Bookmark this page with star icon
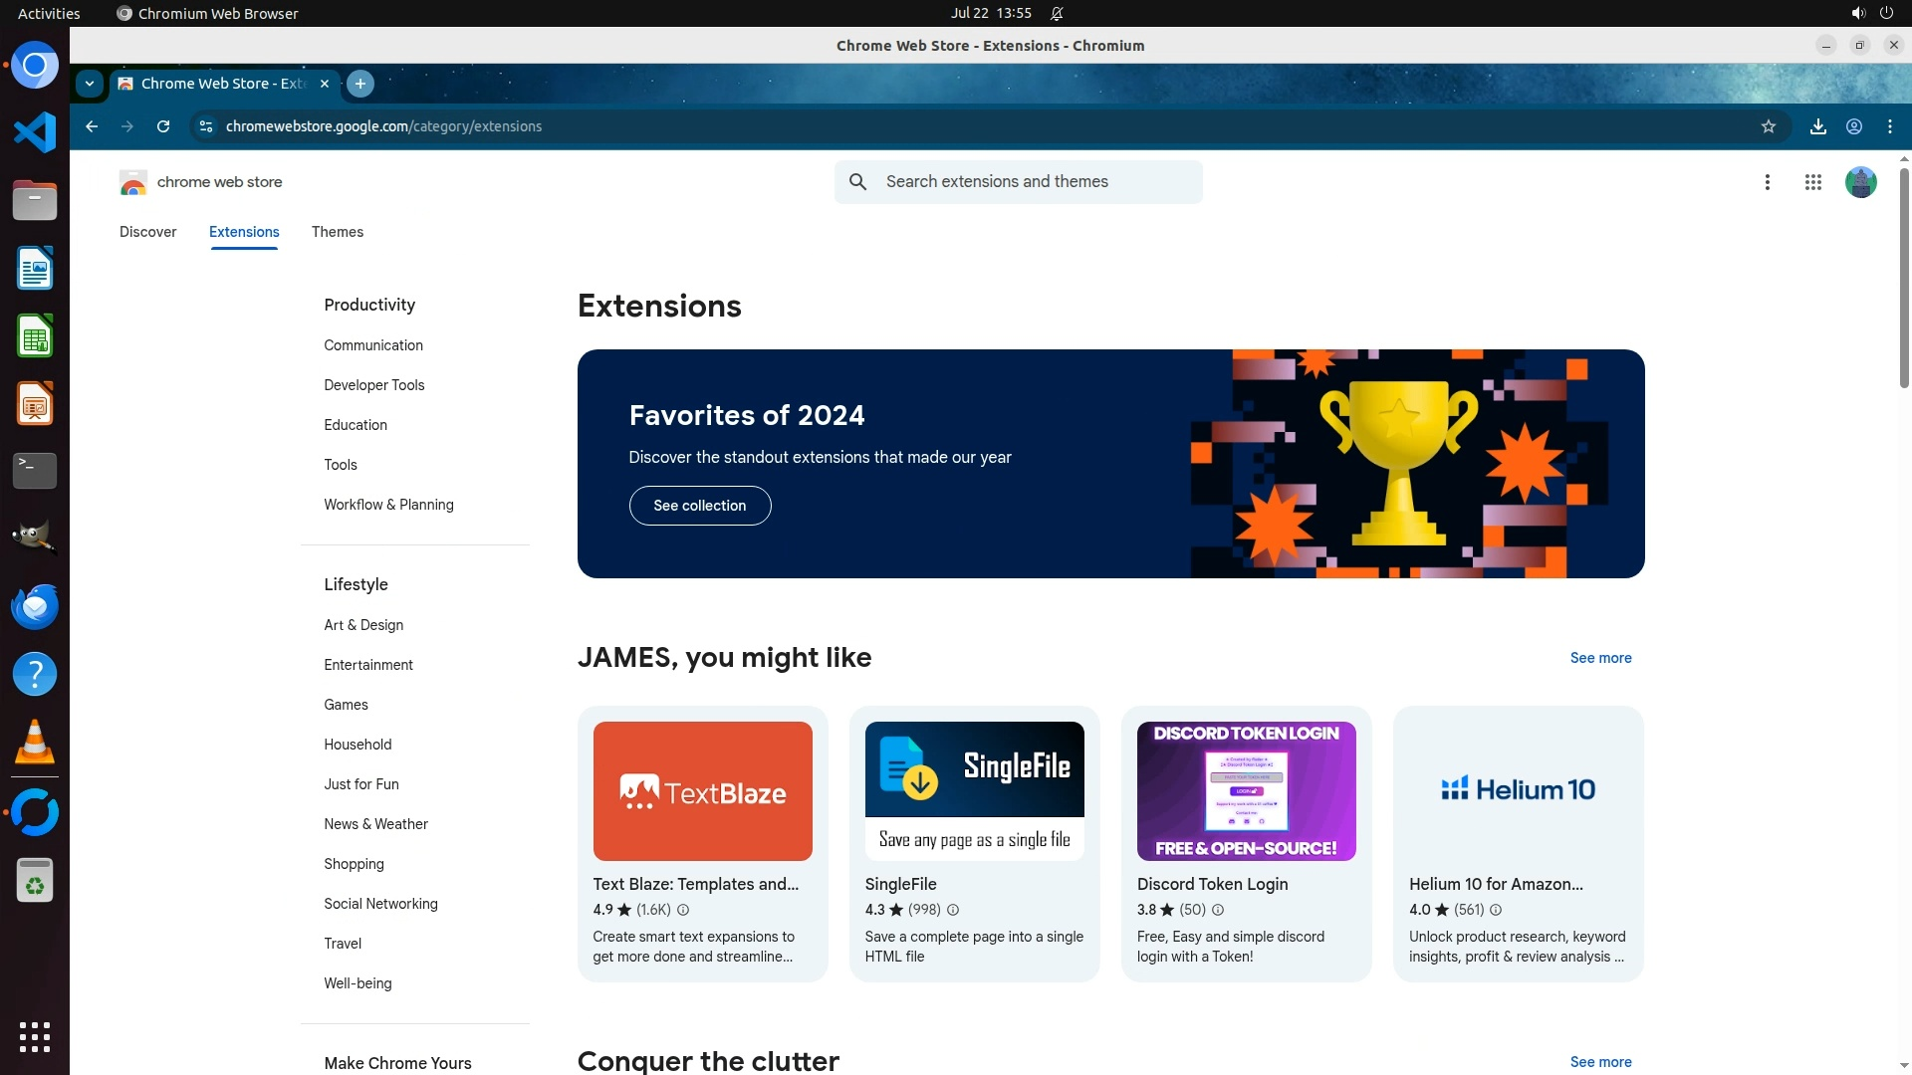Image resolution: width=1912 pixels, height=1075 pixels. 1768,126
